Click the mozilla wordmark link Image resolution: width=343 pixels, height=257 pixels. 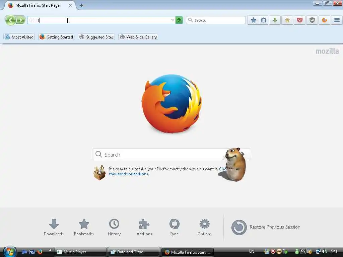(327, 51)
